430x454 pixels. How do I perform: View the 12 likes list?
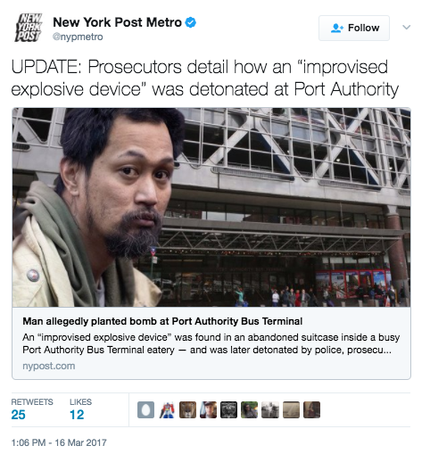point(80,409)
